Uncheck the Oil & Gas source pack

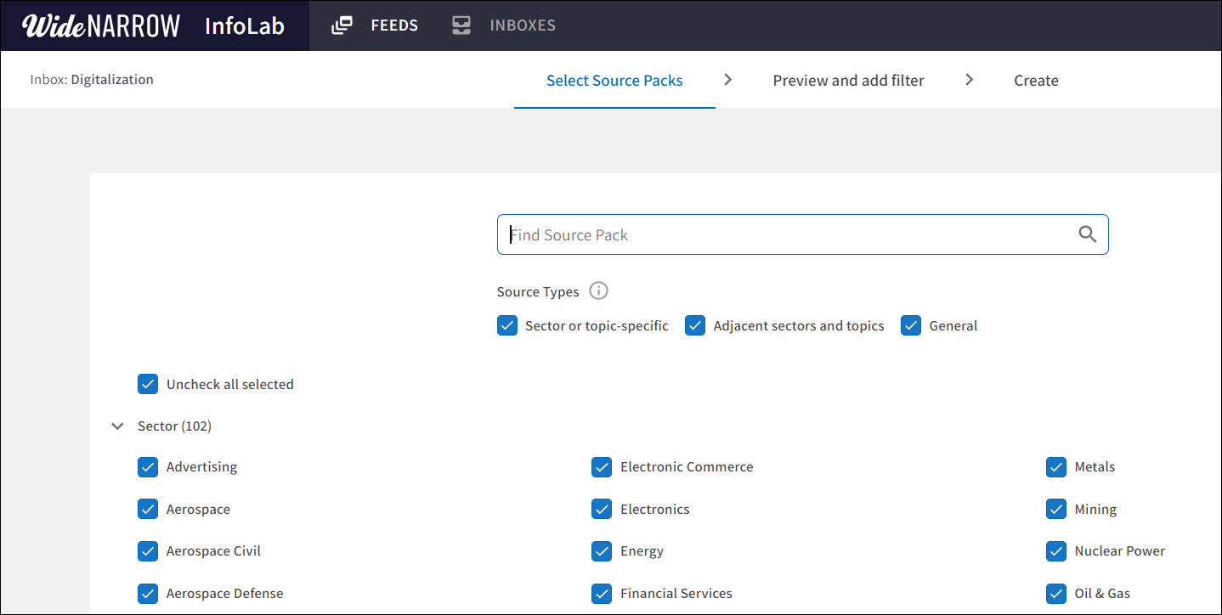pyautogui.click(x=1056, y=593)
